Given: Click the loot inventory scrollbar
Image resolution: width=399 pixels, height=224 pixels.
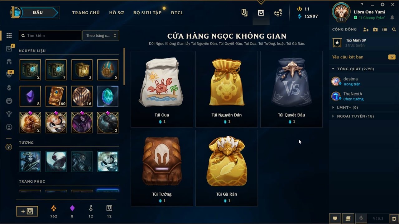Looking at the screenshot, I should (124, 66).
